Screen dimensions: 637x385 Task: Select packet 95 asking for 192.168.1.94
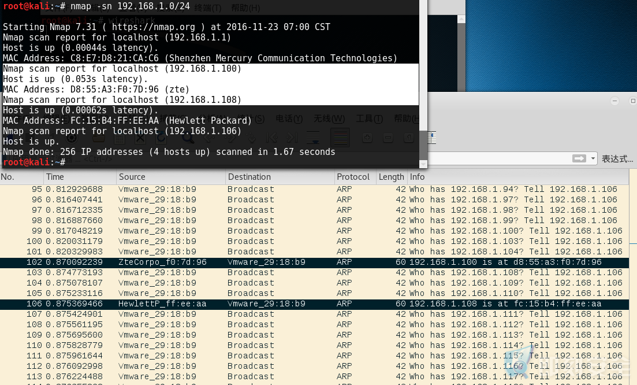(x=314, y=190)
